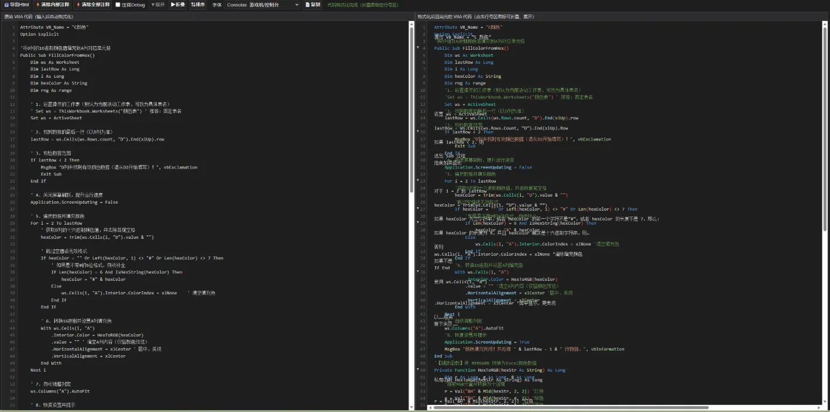Image resolution: width=830 pixels, height=412 pixels.
Task: Click the 展开 expand-all button
Action: click(158, 5)
